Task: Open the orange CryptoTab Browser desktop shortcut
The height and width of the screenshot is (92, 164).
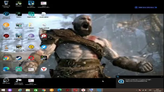Action: pyautogui.click(x=6, y=26)
